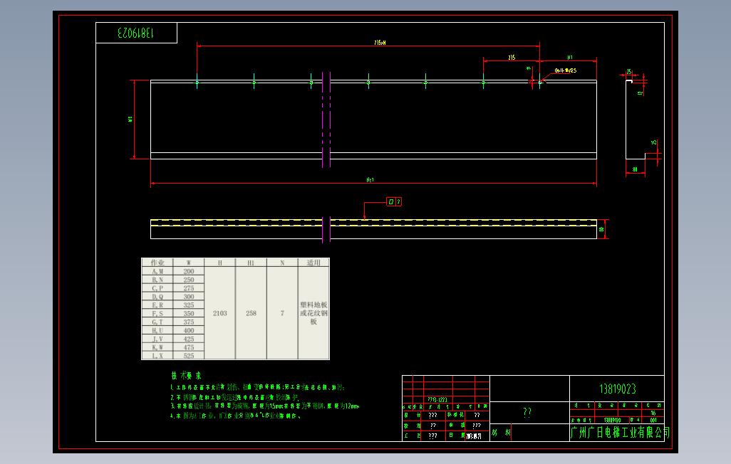Image resolution: width=731 pixels, height=464 pixels.
Task: Select the 258 value in the H1 column
Action: (x=252, y=313)
